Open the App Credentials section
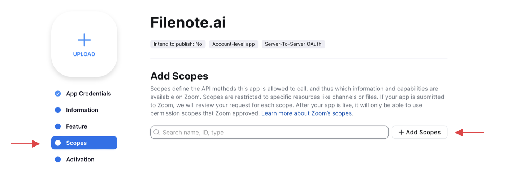512x175 pixels. 88,94
